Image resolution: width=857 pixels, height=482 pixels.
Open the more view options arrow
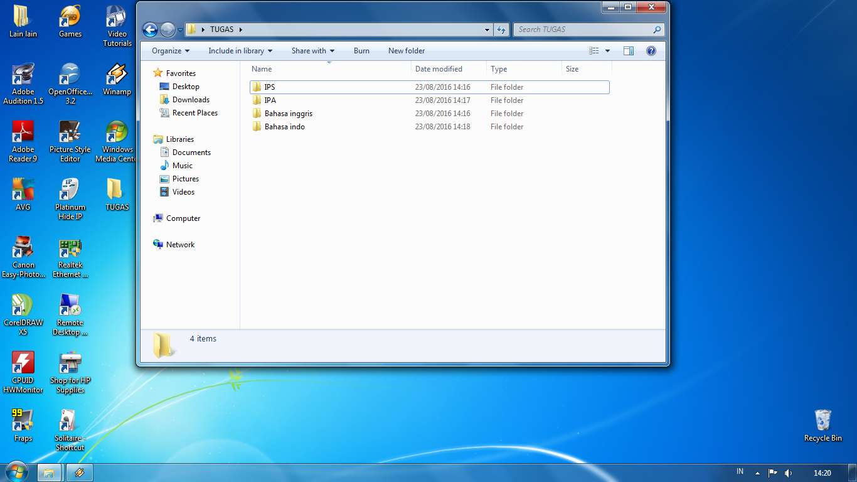click(x=607, y=51)
